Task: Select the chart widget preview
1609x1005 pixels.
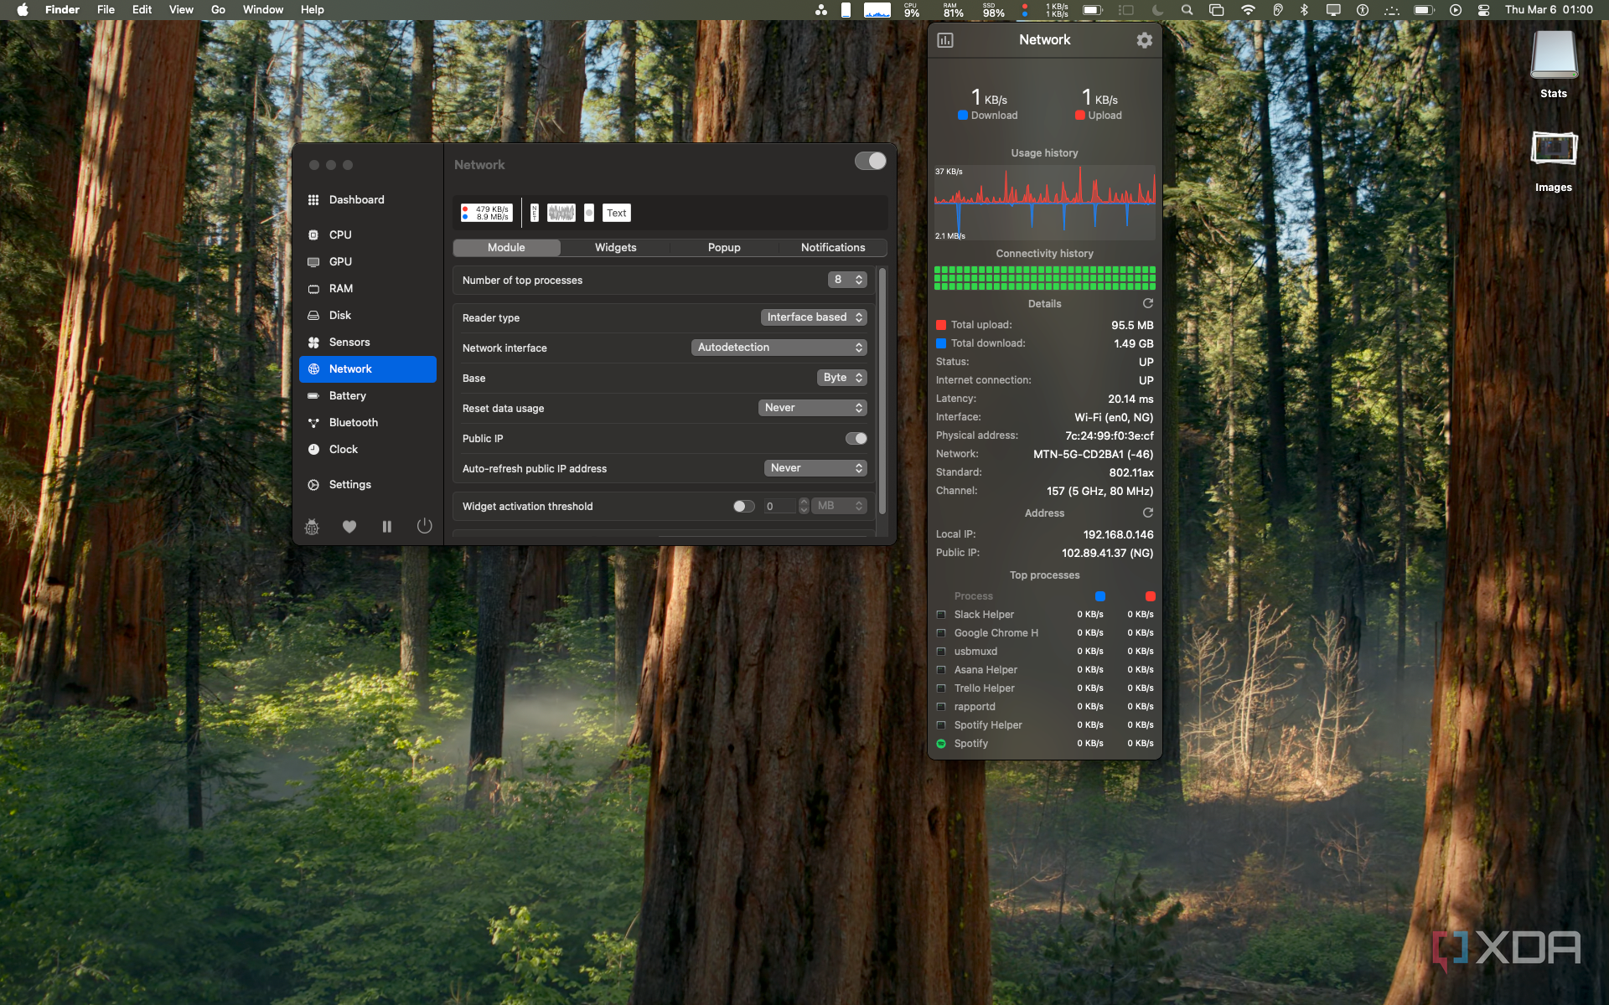Action: tap(561, 213)
